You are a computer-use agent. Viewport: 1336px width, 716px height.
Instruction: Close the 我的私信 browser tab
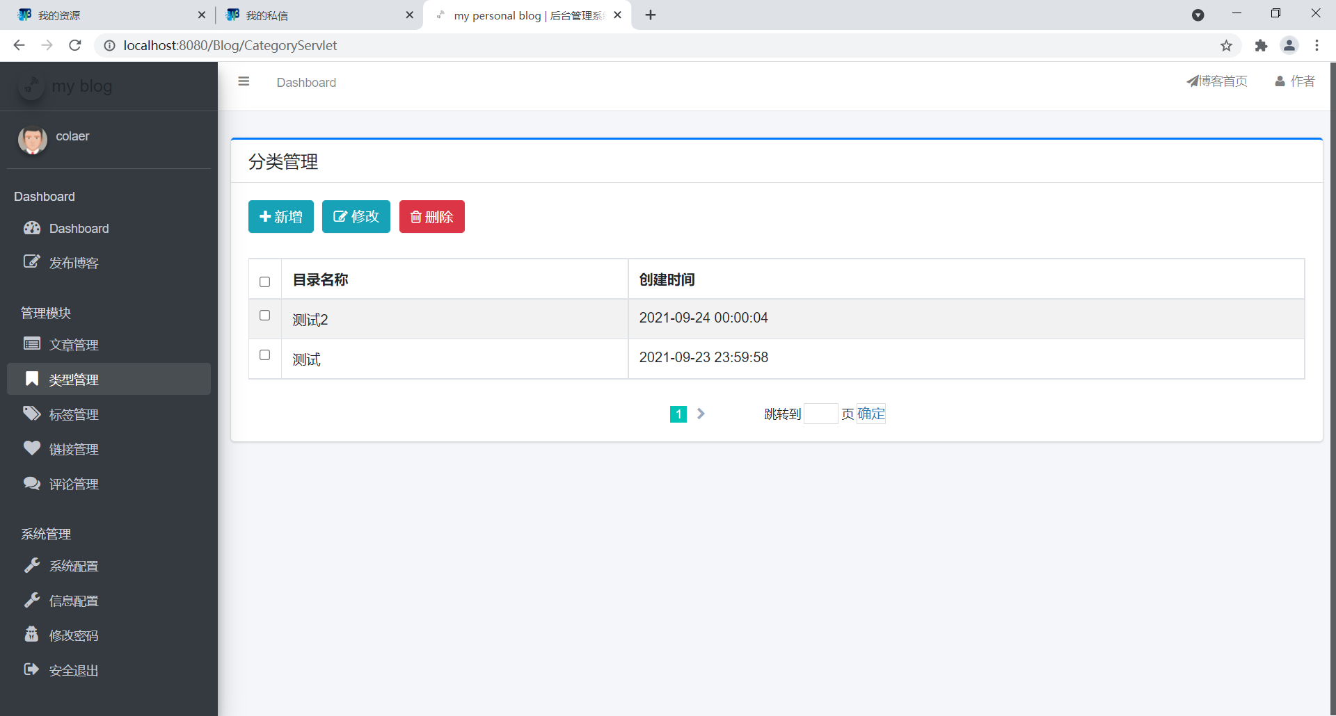pos(409,15)
